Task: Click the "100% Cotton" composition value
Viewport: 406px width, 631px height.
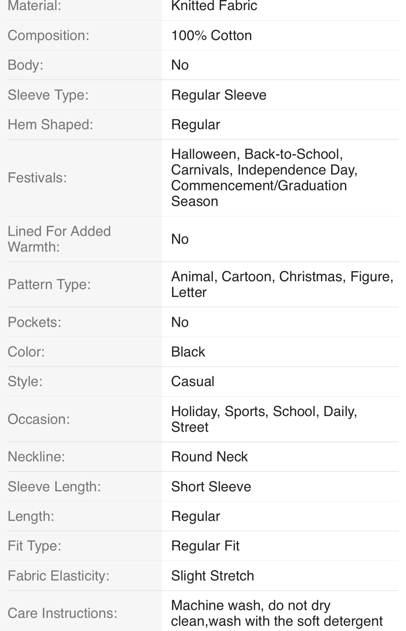Action: (211, 36)
